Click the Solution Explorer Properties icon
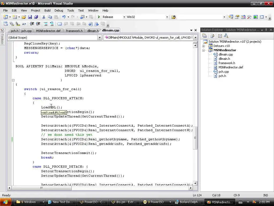 [x=204, y=36]
